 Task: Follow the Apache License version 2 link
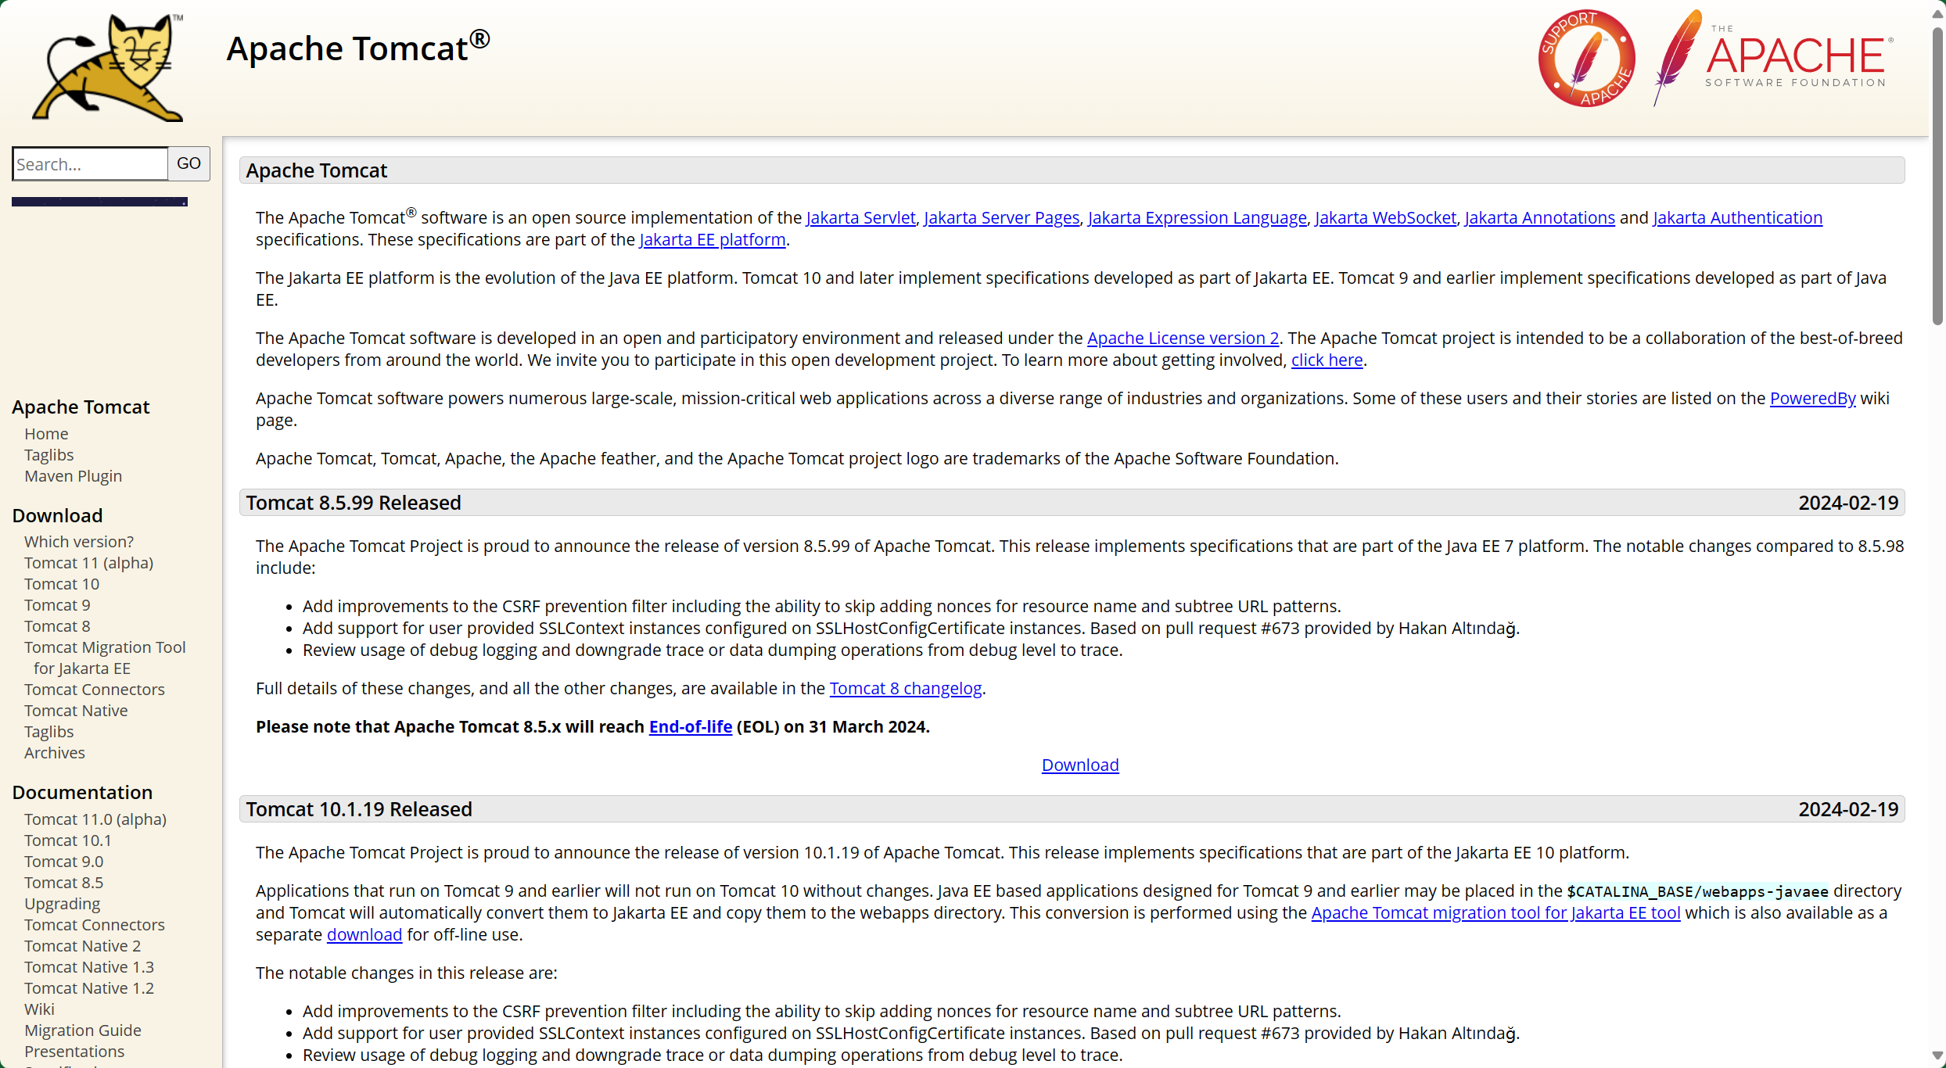(1183, 338)
